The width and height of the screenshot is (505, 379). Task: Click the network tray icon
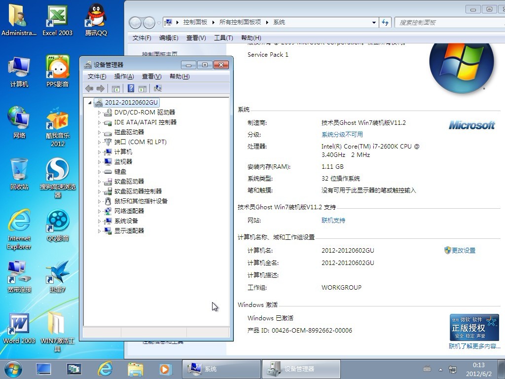pos(453,369)
